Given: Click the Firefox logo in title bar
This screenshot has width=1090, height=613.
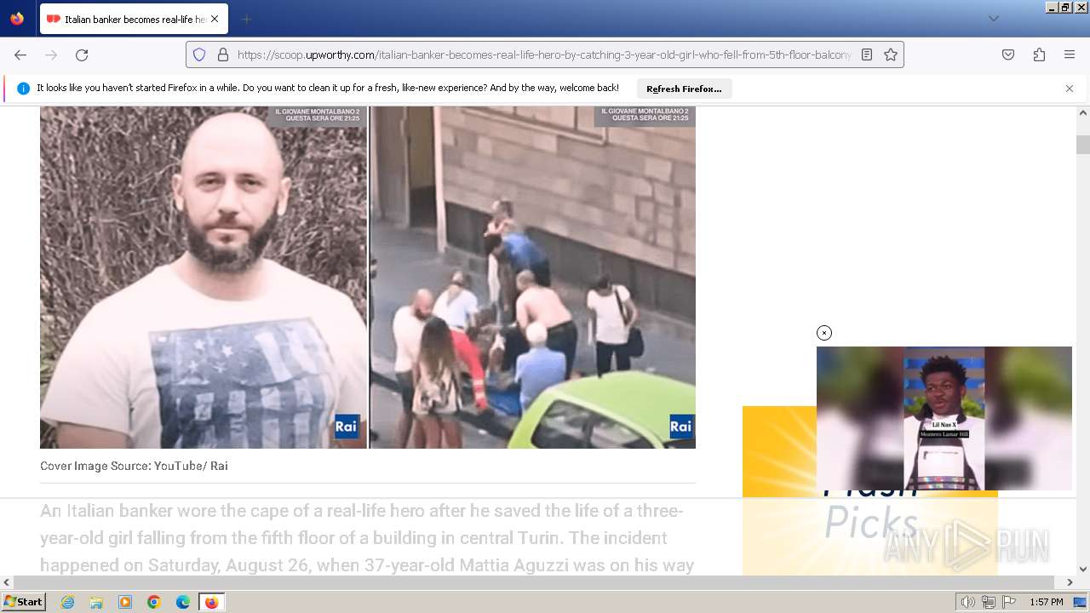Looking at the screenshot, I should (17, 18).
